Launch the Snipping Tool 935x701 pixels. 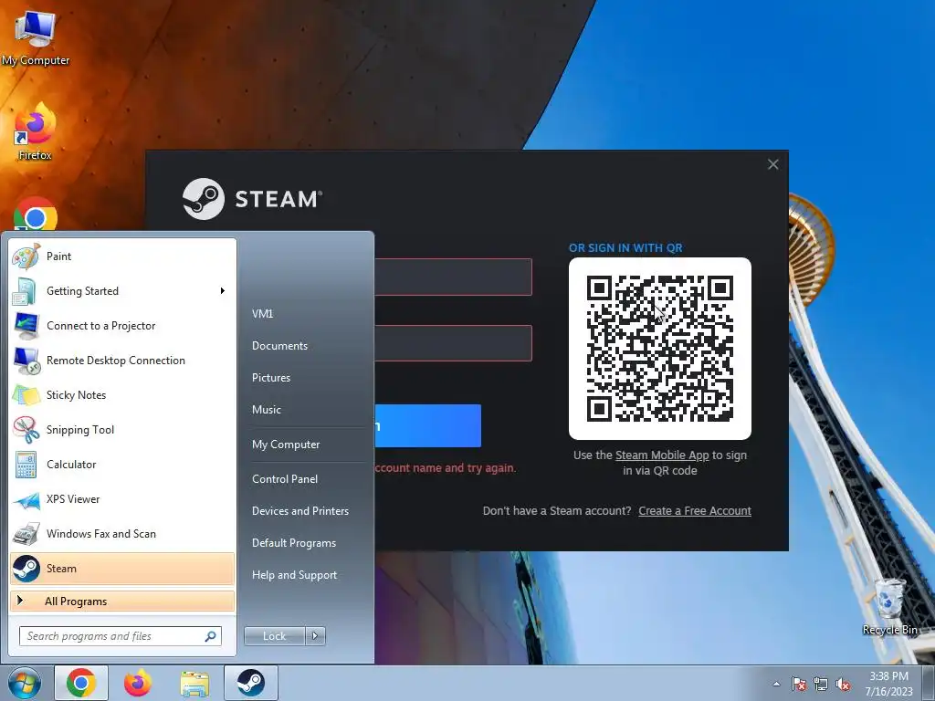122,429
